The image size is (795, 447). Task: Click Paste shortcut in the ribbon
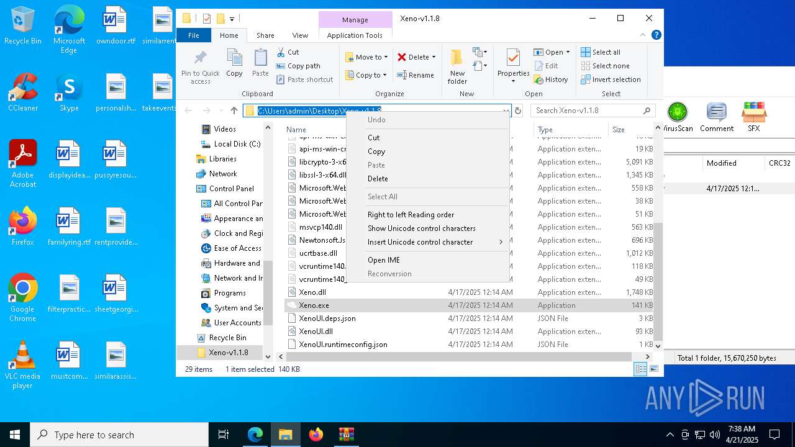(304, 79)
